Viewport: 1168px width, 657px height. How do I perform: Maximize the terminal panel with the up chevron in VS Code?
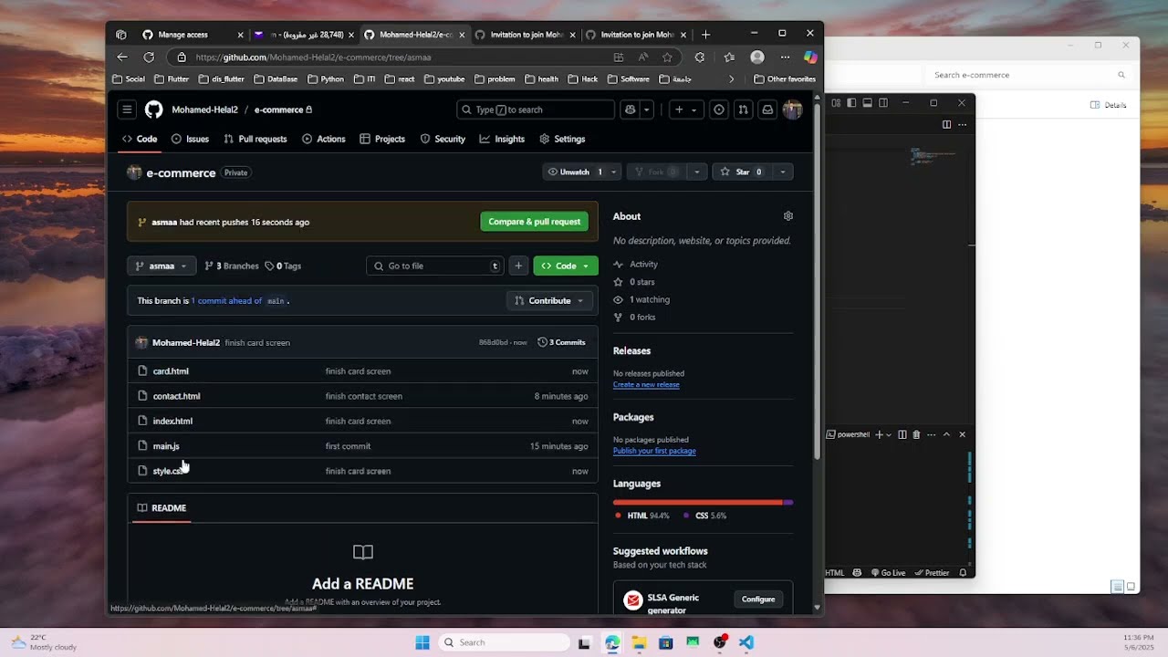[946, 434]
